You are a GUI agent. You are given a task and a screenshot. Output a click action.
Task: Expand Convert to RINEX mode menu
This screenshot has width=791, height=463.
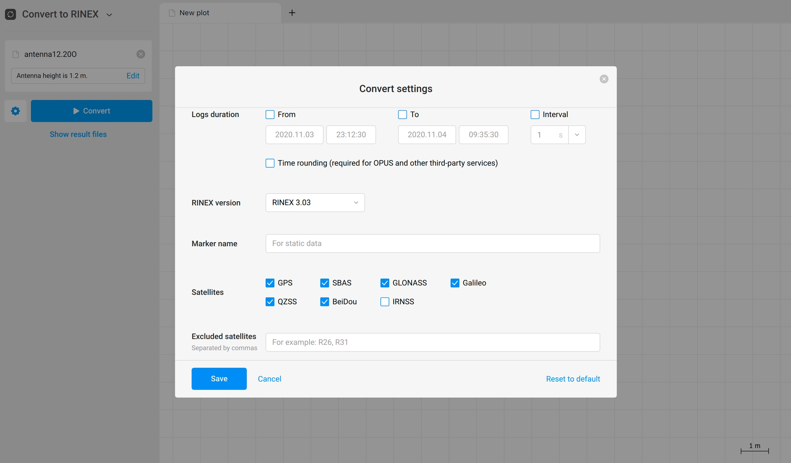[109, 15]
